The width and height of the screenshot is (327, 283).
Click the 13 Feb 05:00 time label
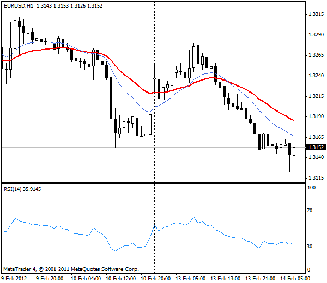coord(190,279)
